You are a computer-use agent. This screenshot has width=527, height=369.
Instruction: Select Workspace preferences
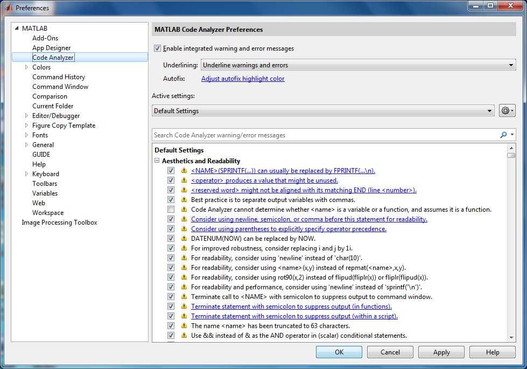coord(48,213)
